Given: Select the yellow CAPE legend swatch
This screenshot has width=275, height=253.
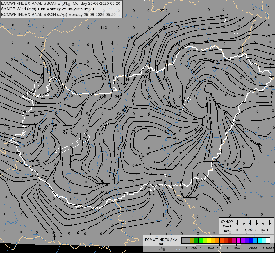Looking at the screenshot, I should coord(209,240).
